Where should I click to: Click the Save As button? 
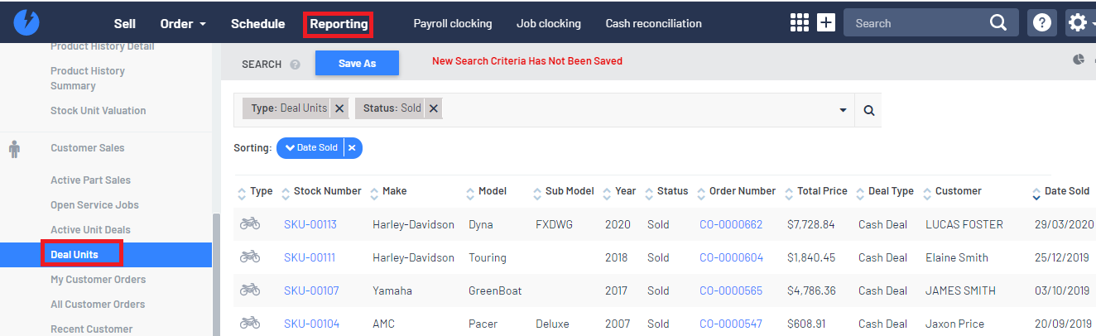tap(357, 64)
